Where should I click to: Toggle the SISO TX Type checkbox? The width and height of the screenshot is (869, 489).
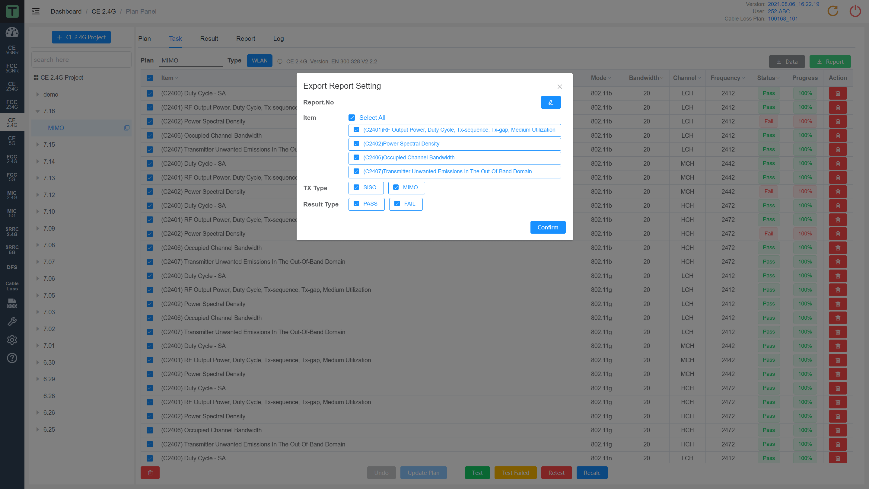tap(356, 187)
